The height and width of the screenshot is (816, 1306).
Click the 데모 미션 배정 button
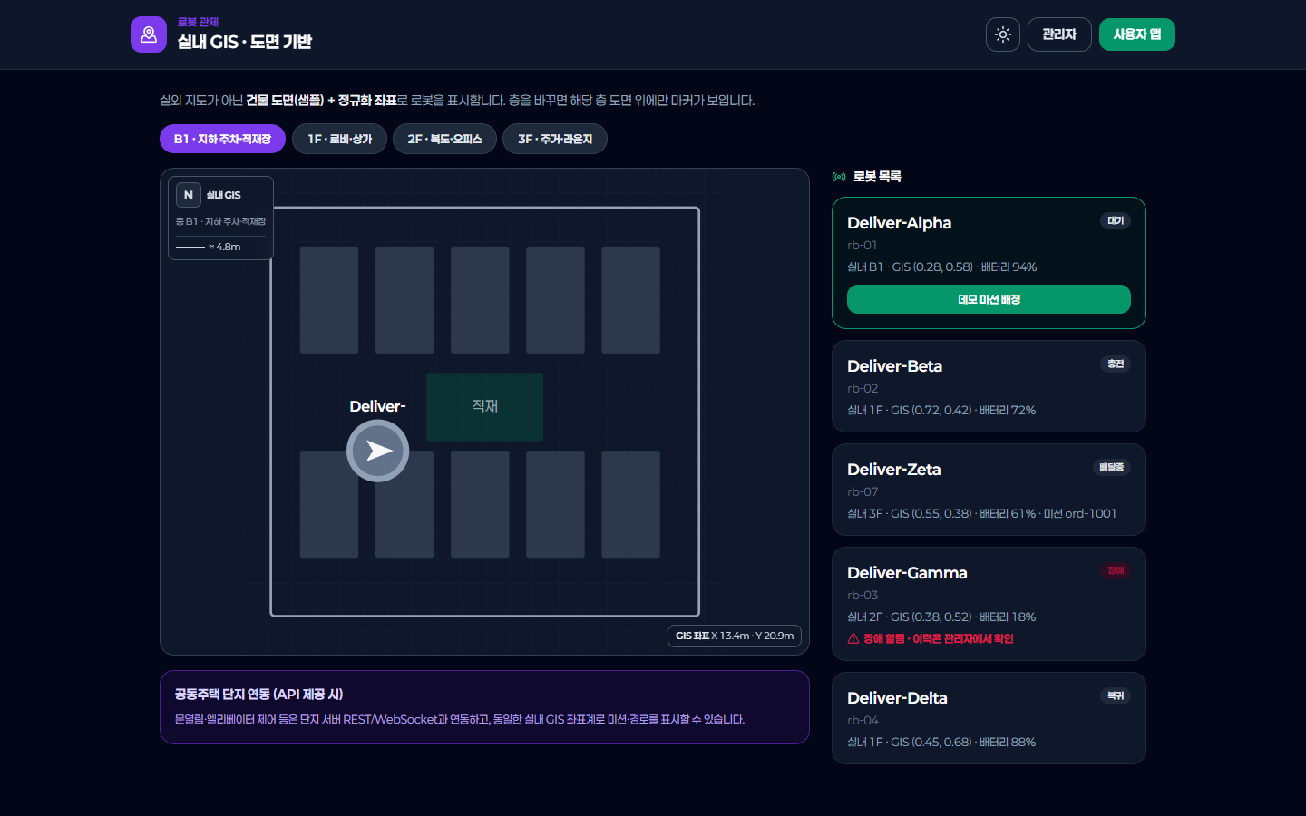989,299
